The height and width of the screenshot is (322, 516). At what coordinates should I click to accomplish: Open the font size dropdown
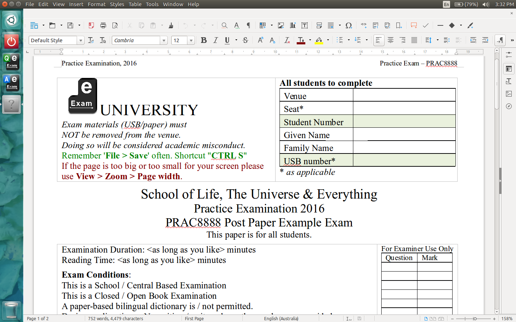191,40
